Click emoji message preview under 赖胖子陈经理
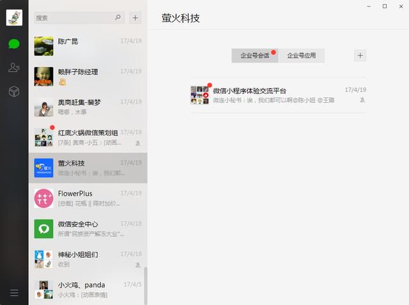 click(63, 82)
